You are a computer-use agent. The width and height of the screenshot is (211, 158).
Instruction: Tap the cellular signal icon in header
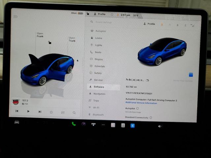pyautogui.click(x=193, y=25)
